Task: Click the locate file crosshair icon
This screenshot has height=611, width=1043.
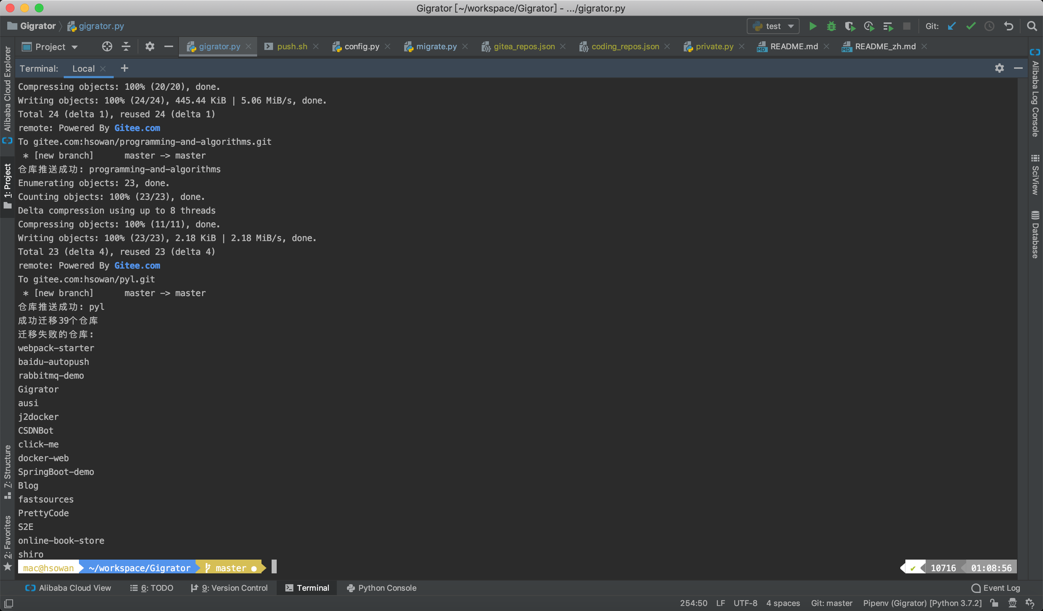Action: coord(107,46)
